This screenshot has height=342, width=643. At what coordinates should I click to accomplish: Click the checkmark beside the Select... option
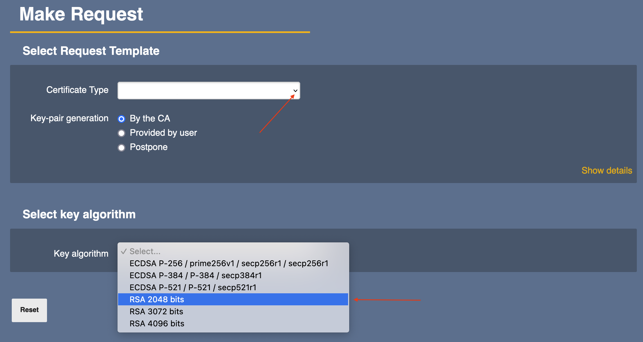point(124,251)
